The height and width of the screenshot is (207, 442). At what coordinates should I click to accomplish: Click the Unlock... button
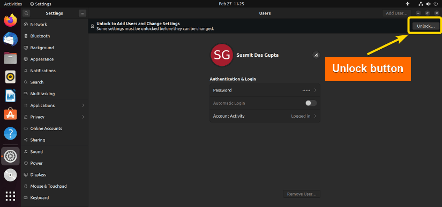[425, 26]
